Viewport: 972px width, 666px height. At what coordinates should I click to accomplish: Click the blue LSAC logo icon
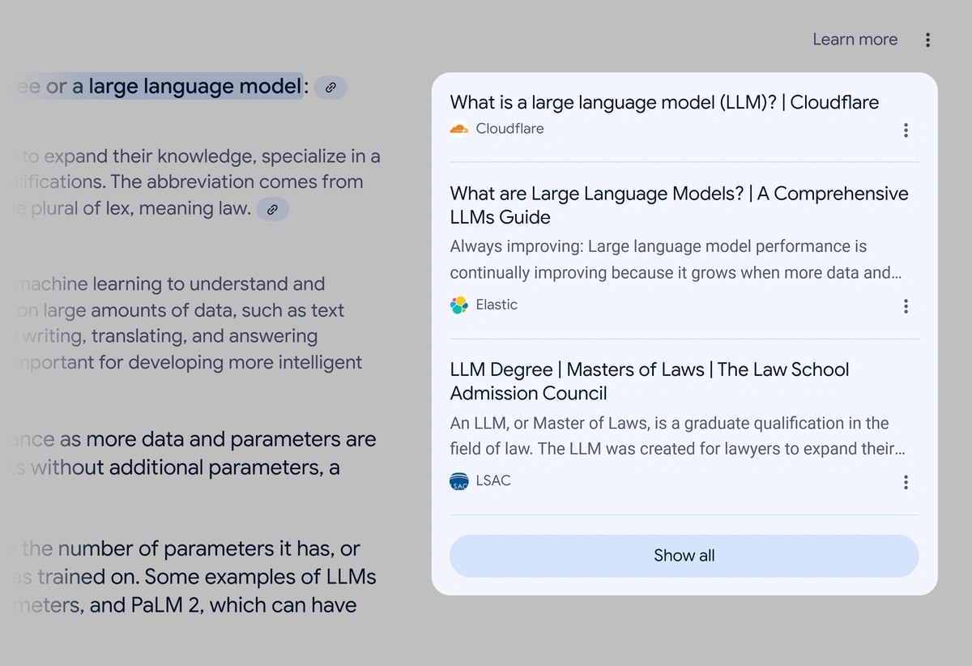point(459,481)
